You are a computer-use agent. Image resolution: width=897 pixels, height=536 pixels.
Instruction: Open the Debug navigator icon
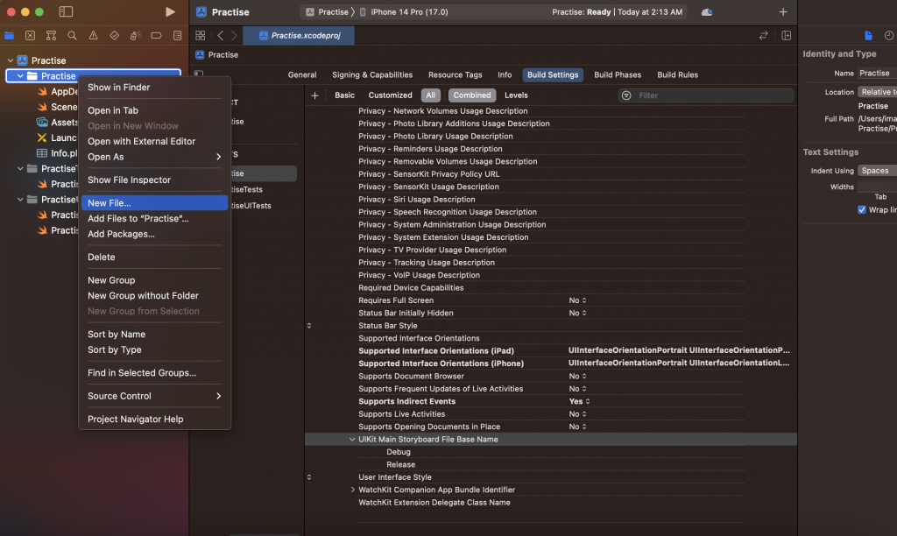(x=135, y=35)
